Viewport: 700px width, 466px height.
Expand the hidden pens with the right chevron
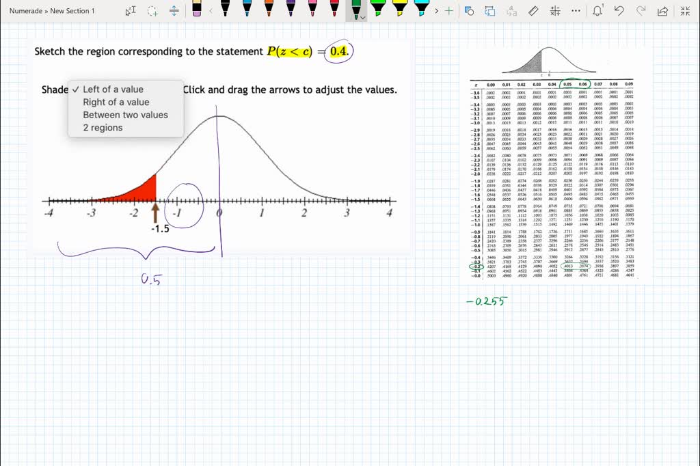tap(435, 11)
